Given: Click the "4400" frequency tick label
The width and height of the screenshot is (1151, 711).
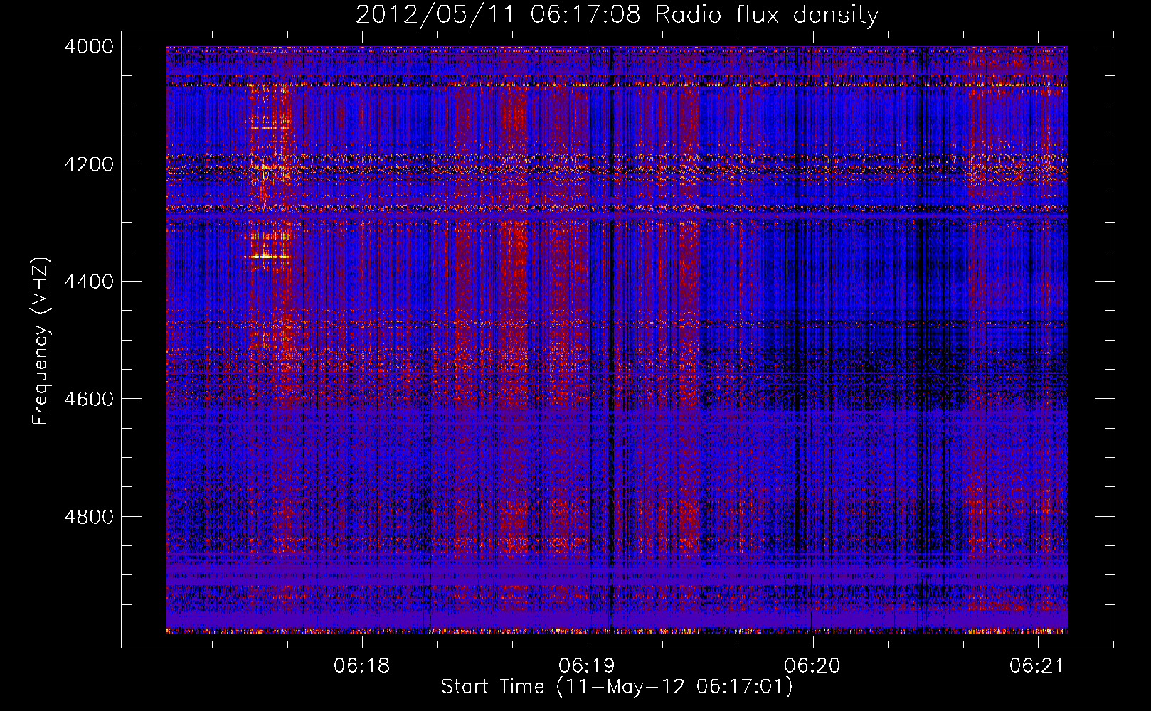Looking at the screenshot, I should click(89, 282).
